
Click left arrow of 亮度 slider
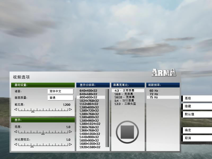(16, 132)
